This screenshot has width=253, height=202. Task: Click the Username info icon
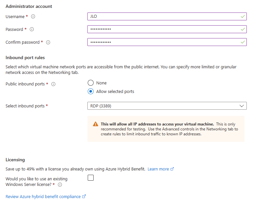coord(33,16)
